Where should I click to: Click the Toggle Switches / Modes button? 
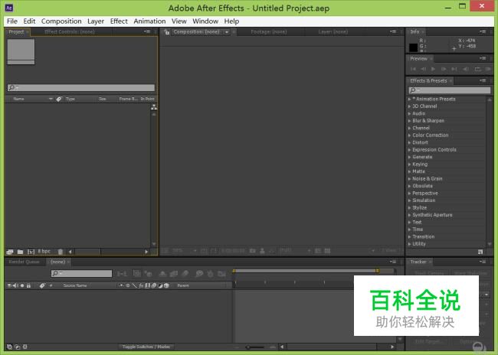tap(146, 347)
